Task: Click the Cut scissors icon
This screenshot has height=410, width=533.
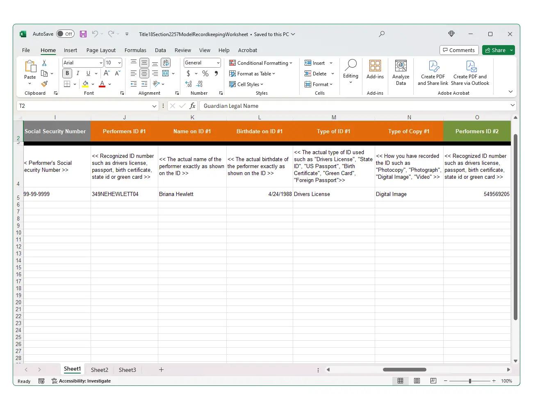Action: pyautogui.click(x=44, y=63)
